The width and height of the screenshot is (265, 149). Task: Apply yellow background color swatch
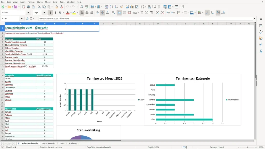(74, 13)
